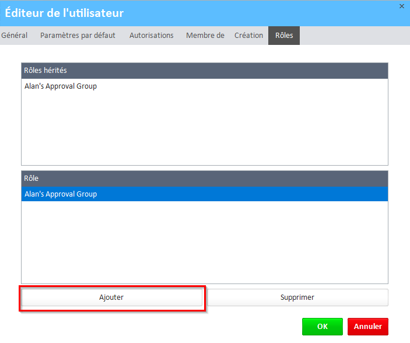This screenshot has width=410, height=343.
Task: Cancel with the red Annuler button
Action: (x=367, y=327)
